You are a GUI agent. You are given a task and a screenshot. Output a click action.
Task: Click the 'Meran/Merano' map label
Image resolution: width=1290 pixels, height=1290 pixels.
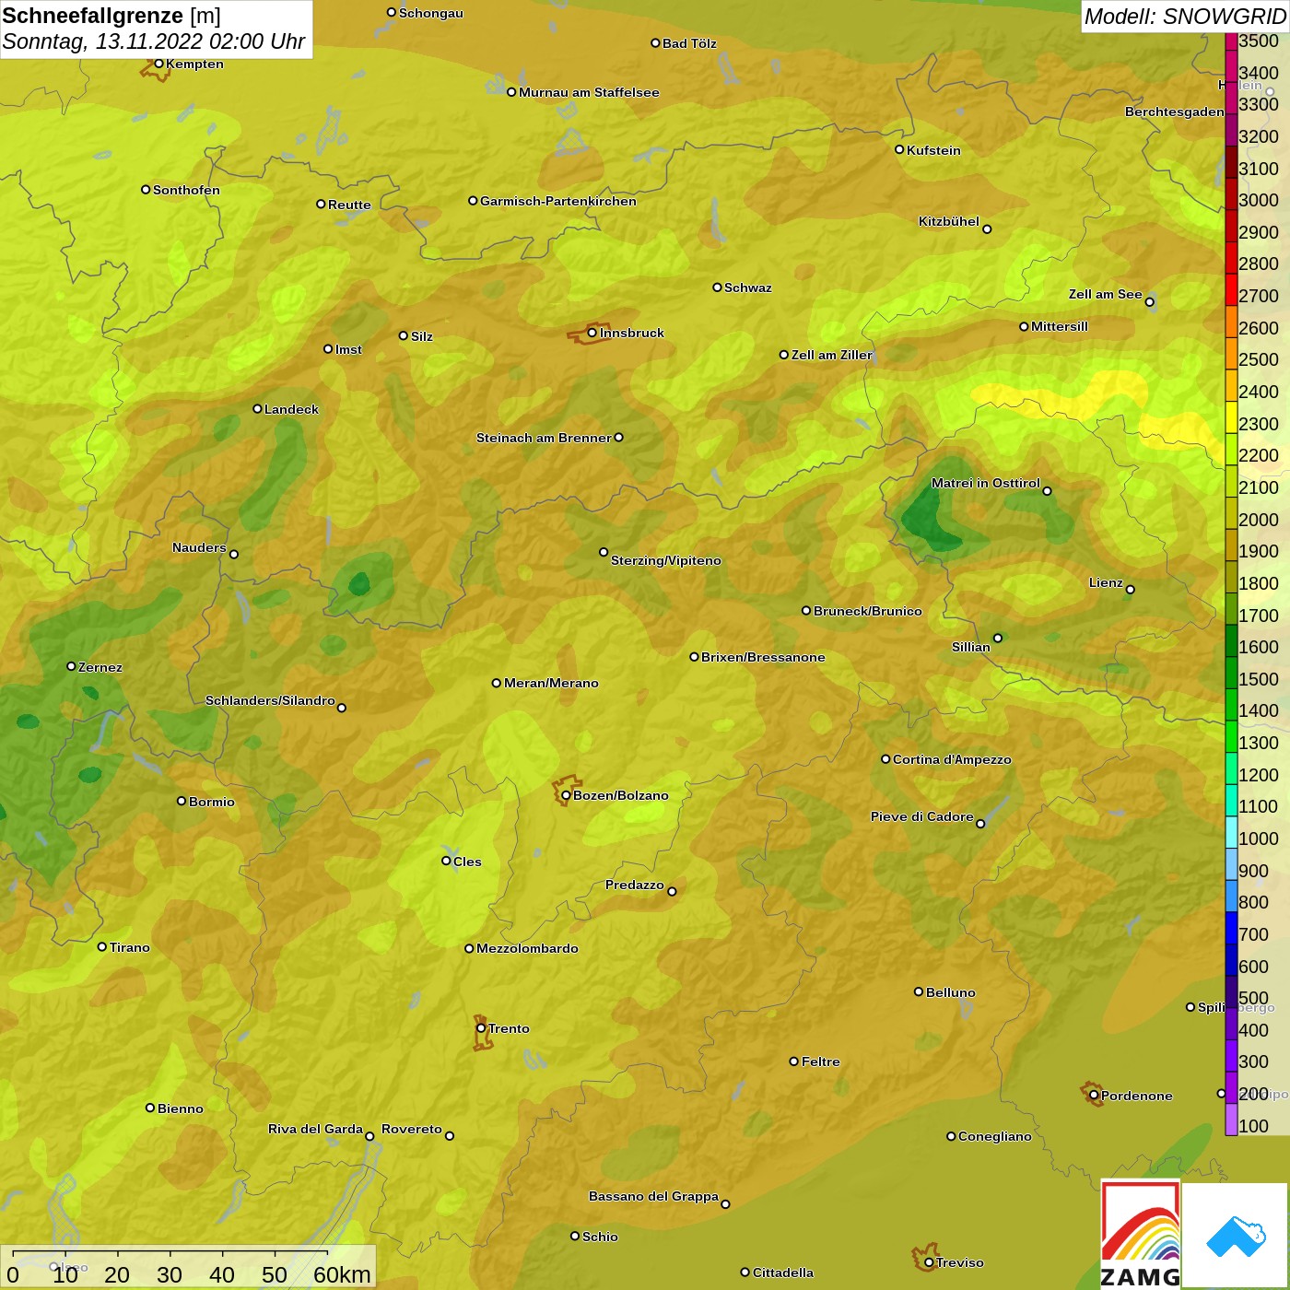(551, 683)
